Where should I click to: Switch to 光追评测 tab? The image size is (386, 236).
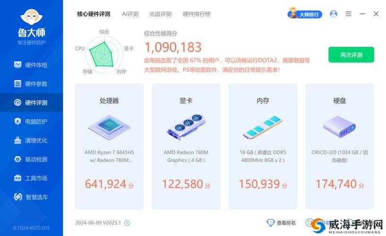[161, 14]
